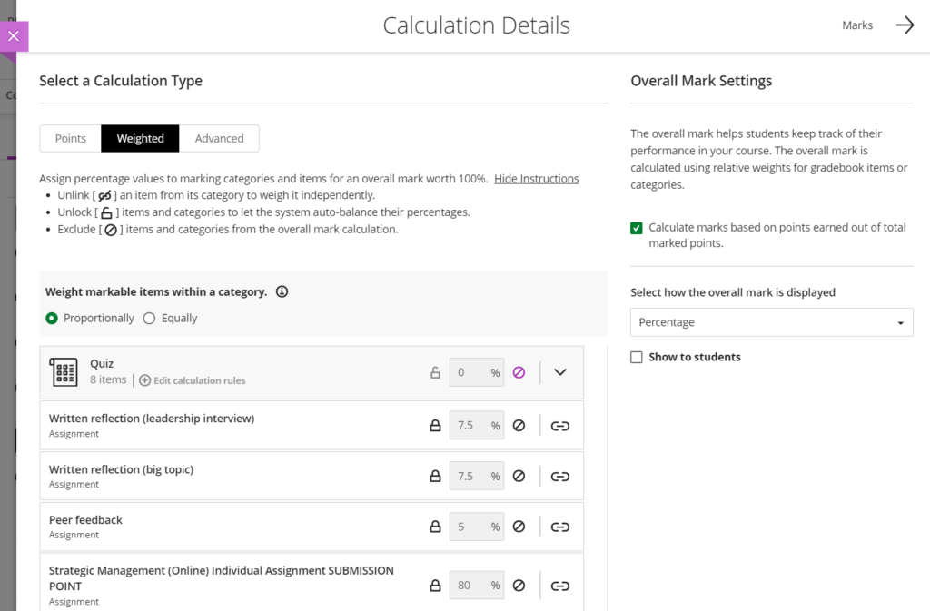Uncheck calculate marks based on points earned
This screenshot has width=930, height=611.
point(637,228)
